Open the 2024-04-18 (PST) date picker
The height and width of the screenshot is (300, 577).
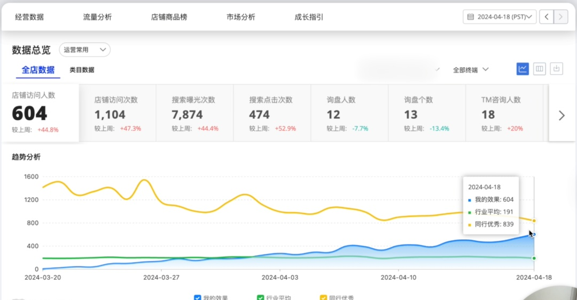point(500,17)
